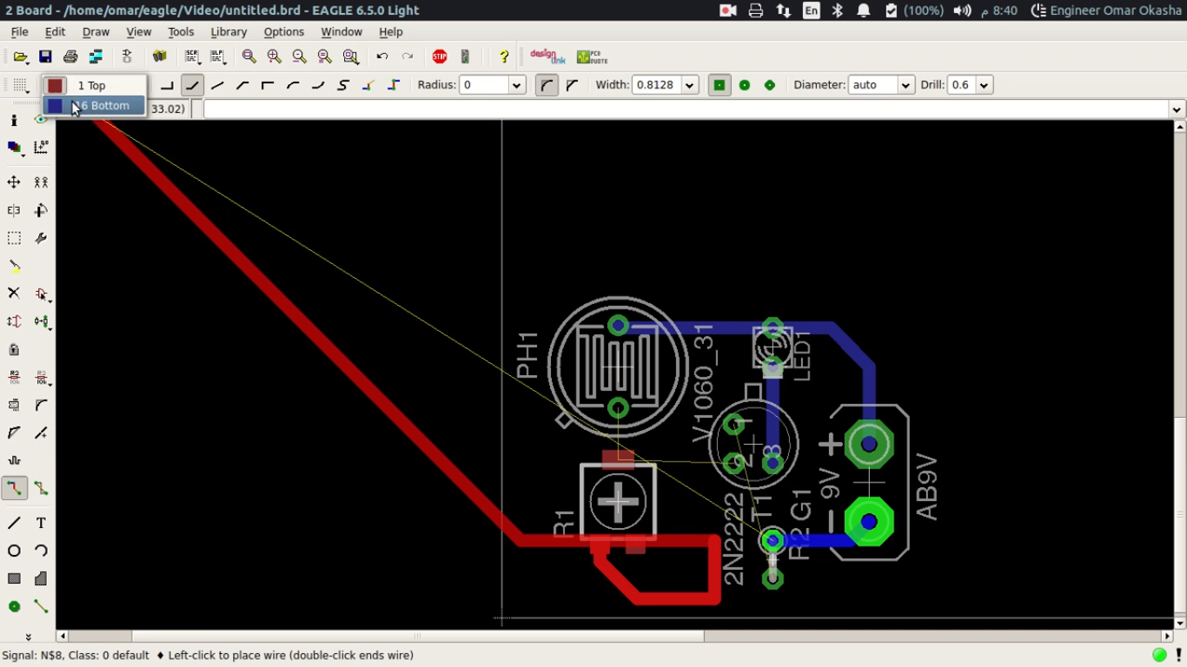Open a file with the Open icon
Screen dimensions: 1187x667
coord(20,57)
